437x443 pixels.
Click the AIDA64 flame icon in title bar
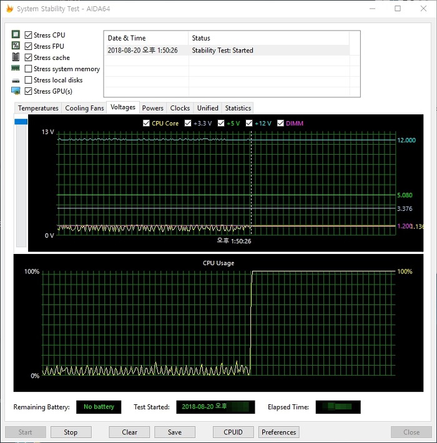(9, 9)
